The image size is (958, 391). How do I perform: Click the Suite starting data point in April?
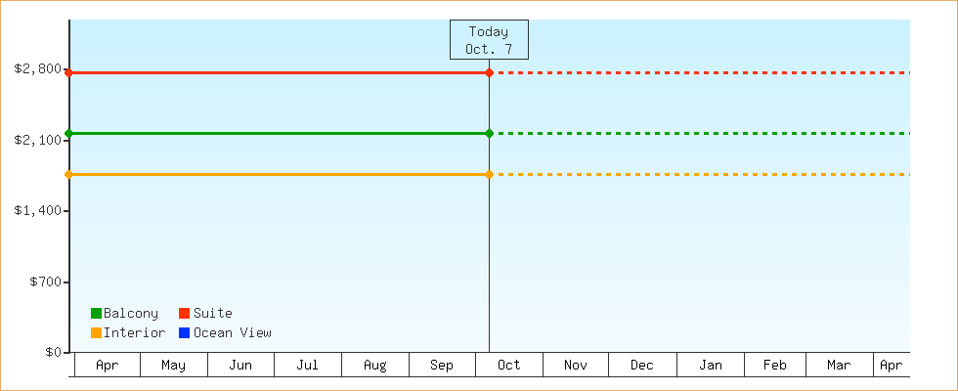coord(68,73)
